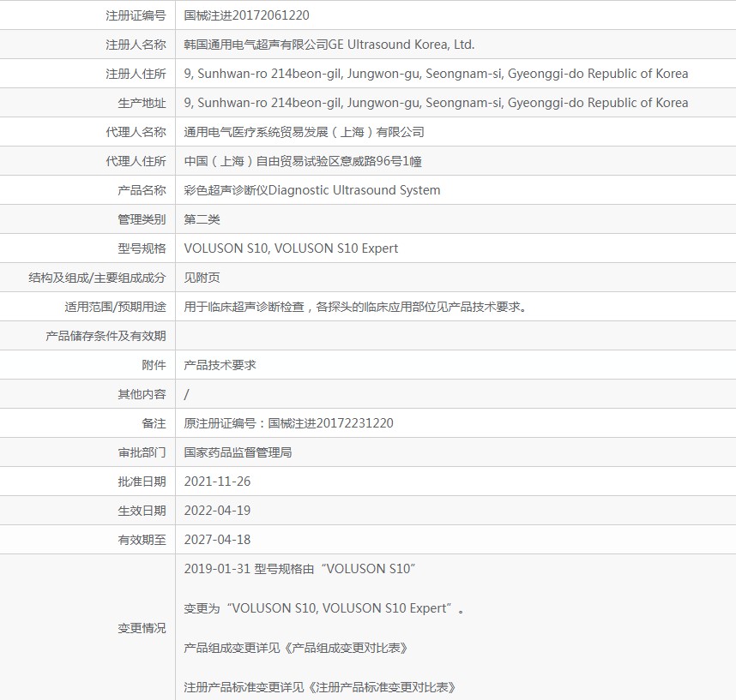The height and width of the screenshot is (700, 736).
Task: Select change line 2019-01-31 型号规格由 "VOLUSON S10"
Action: click(x=299, y=569)
